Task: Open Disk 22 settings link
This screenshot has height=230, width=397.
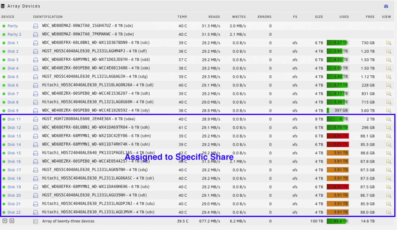Action: tap(14, 213)
